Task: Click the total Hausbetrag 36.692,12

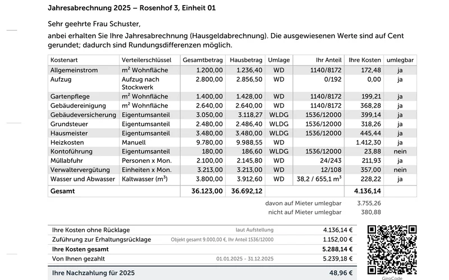Action: (247, 191)
